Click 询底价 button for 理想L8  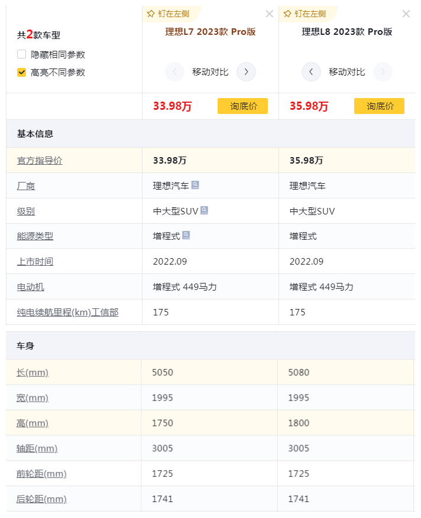[x=380, y=106]
